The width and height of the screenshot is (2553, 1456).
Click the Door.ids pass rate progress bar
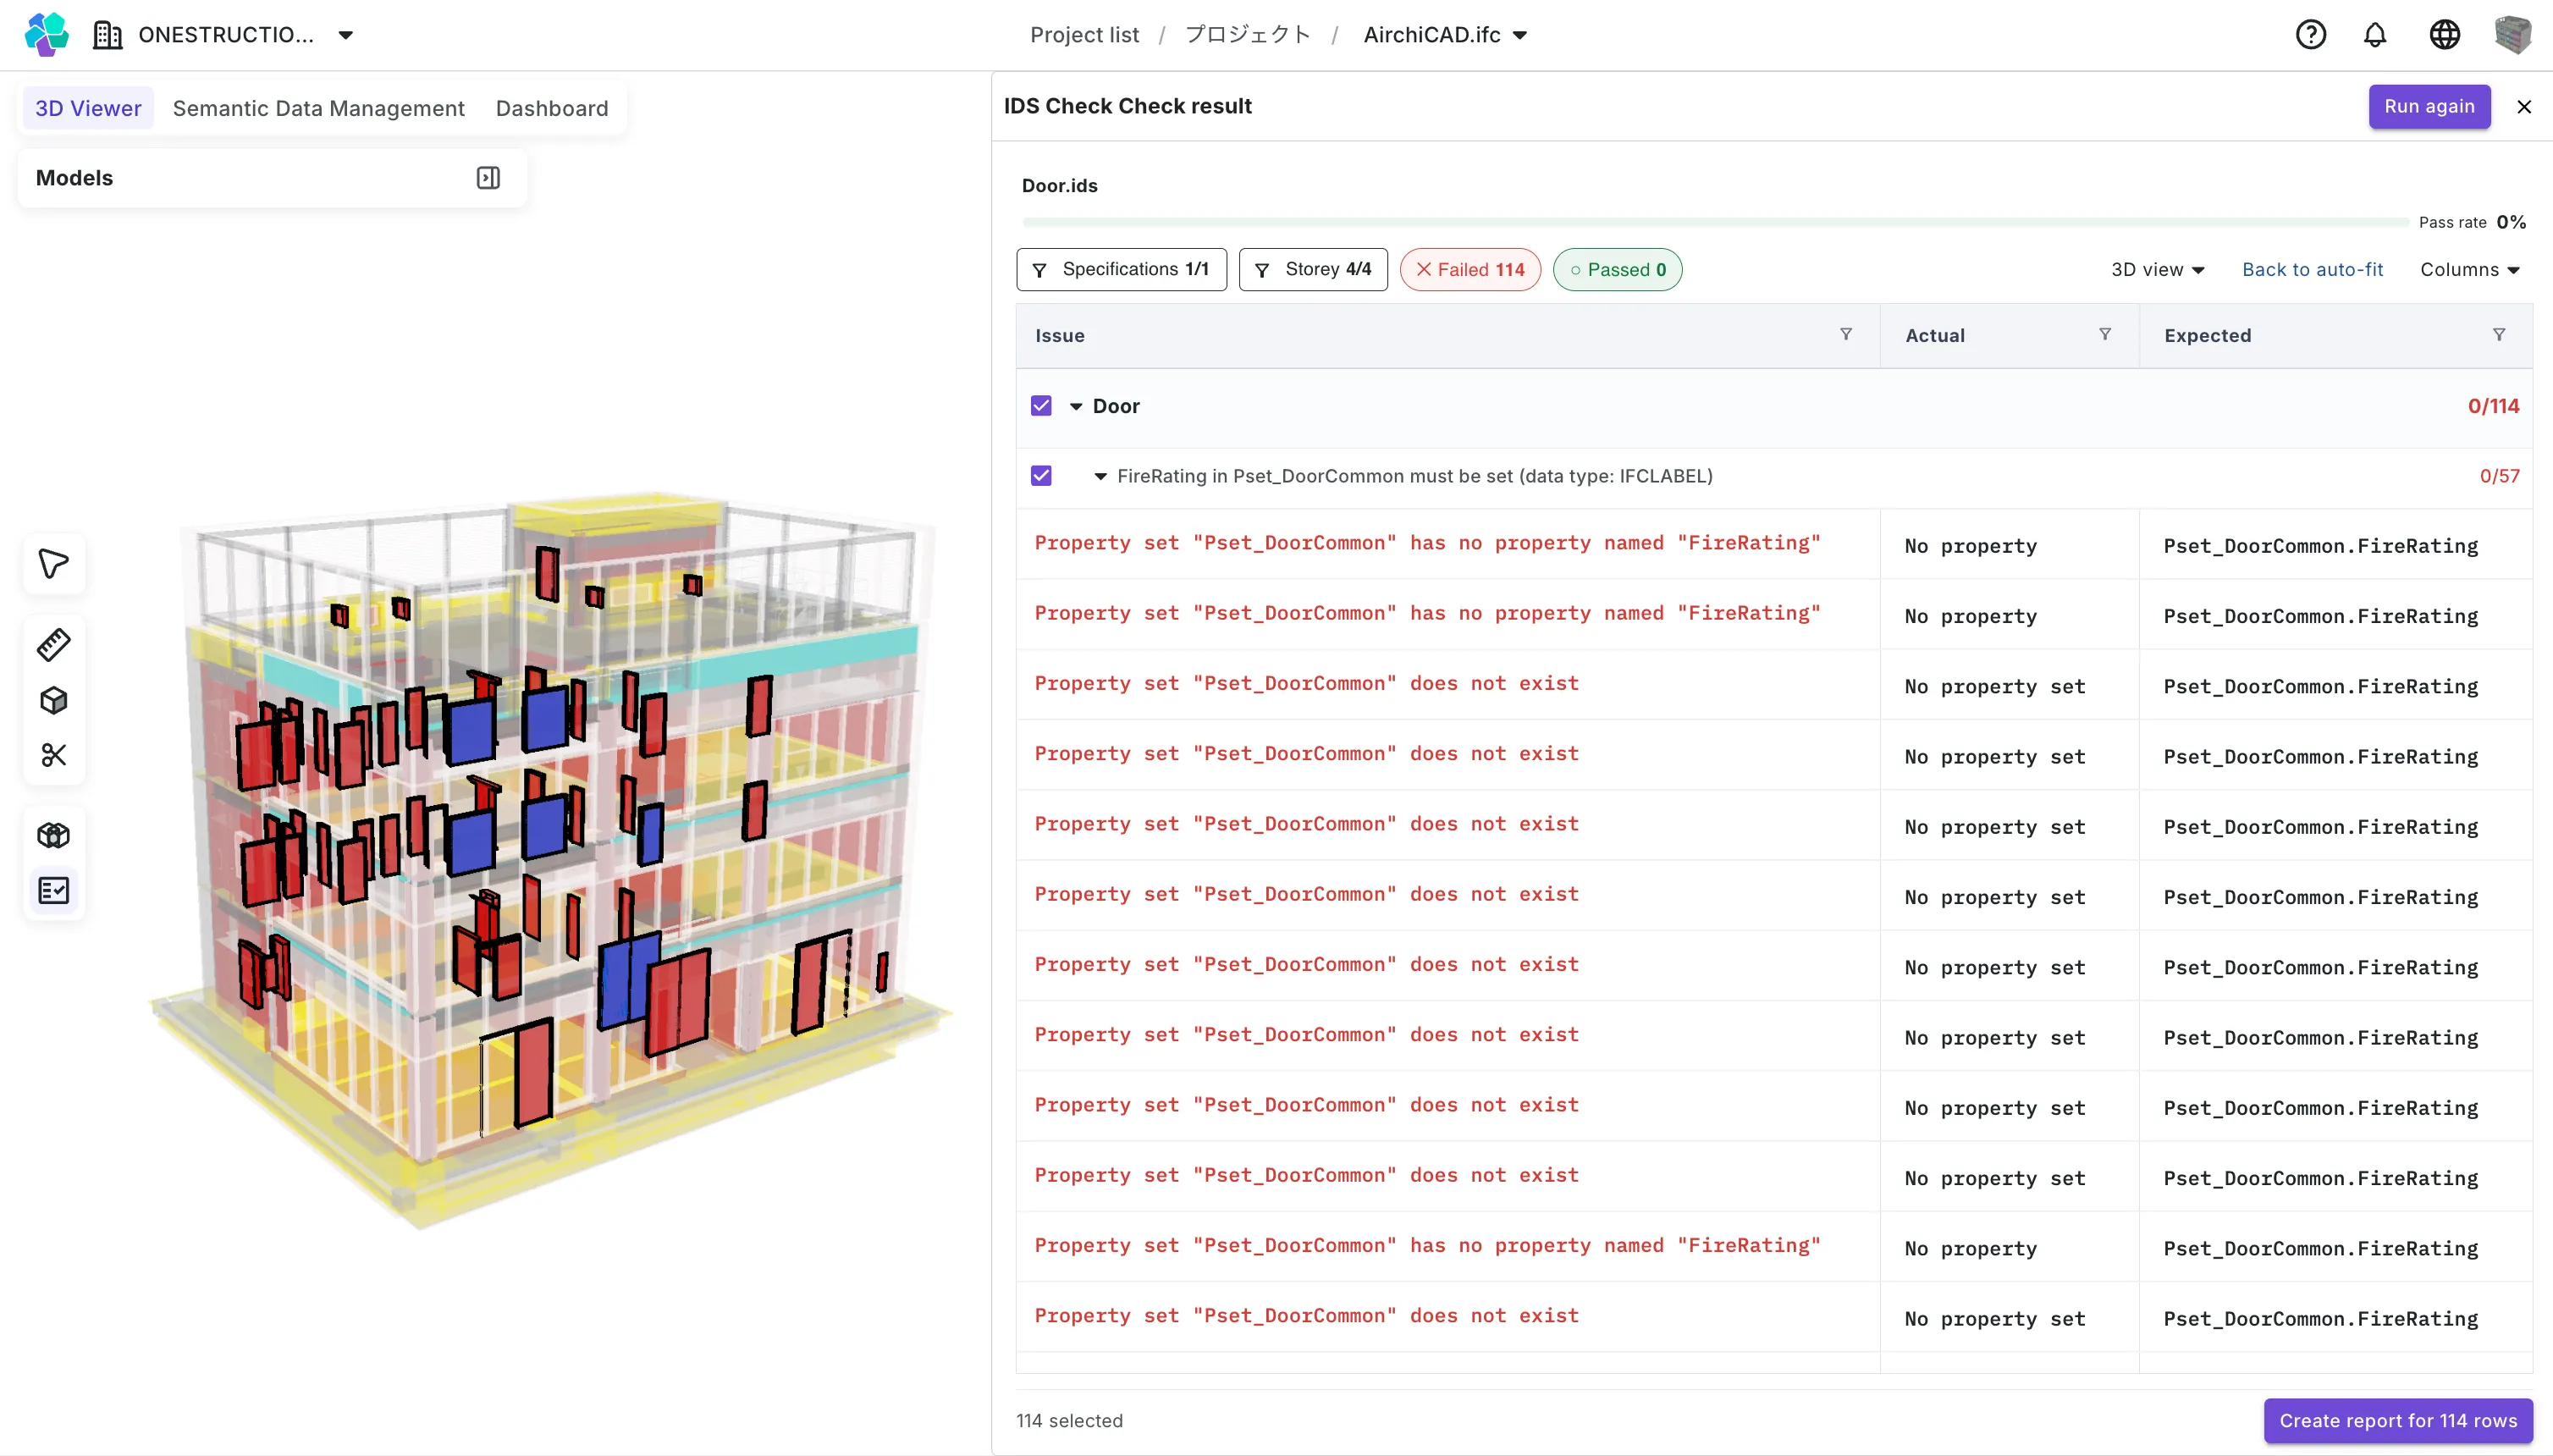(1715, 222)
